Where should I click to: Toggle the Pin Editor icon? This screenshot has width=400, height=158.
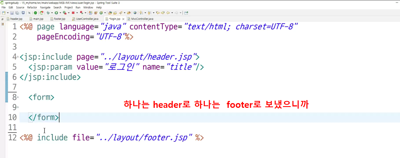186,13
